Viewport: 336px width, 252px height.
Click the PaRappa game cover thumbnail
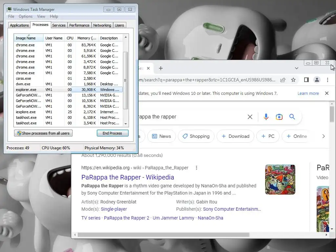(280, 179)
